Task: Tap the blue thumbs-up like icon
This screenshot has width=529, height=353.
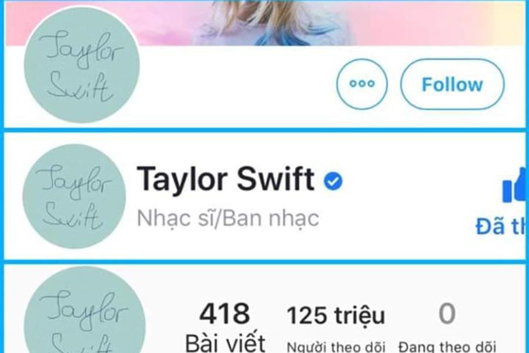Action: click(514, 187)
